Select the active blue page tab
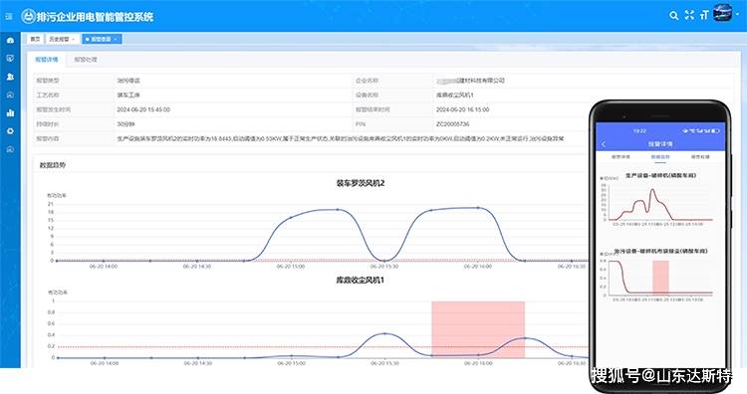This screenshot has width=747, height=394. (102, 39)
